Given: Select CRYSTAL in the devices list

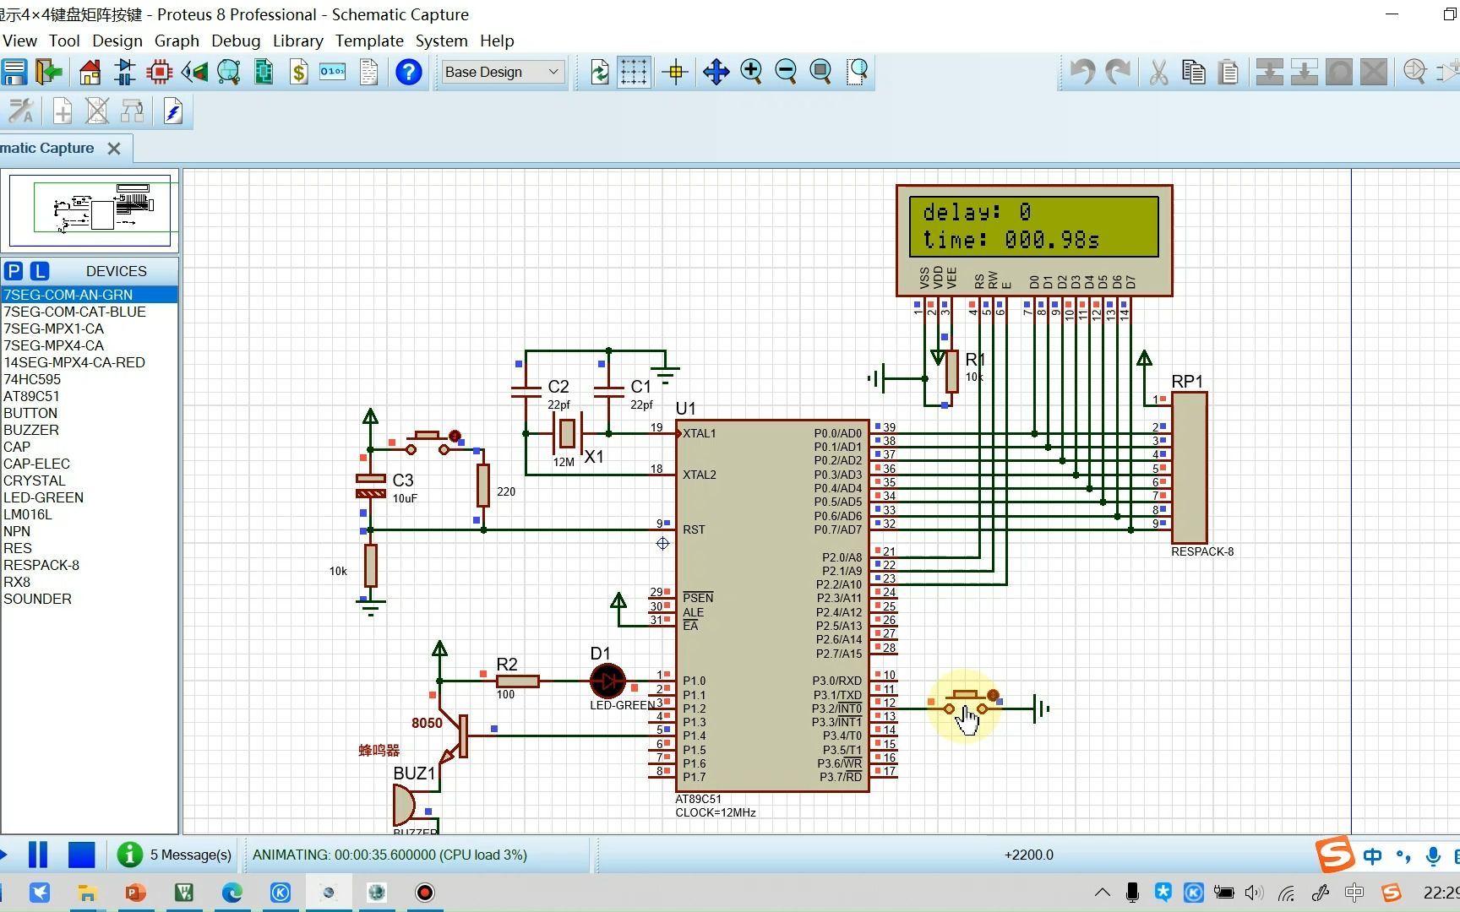Looking at the screenshot, I should pos(90,480).
